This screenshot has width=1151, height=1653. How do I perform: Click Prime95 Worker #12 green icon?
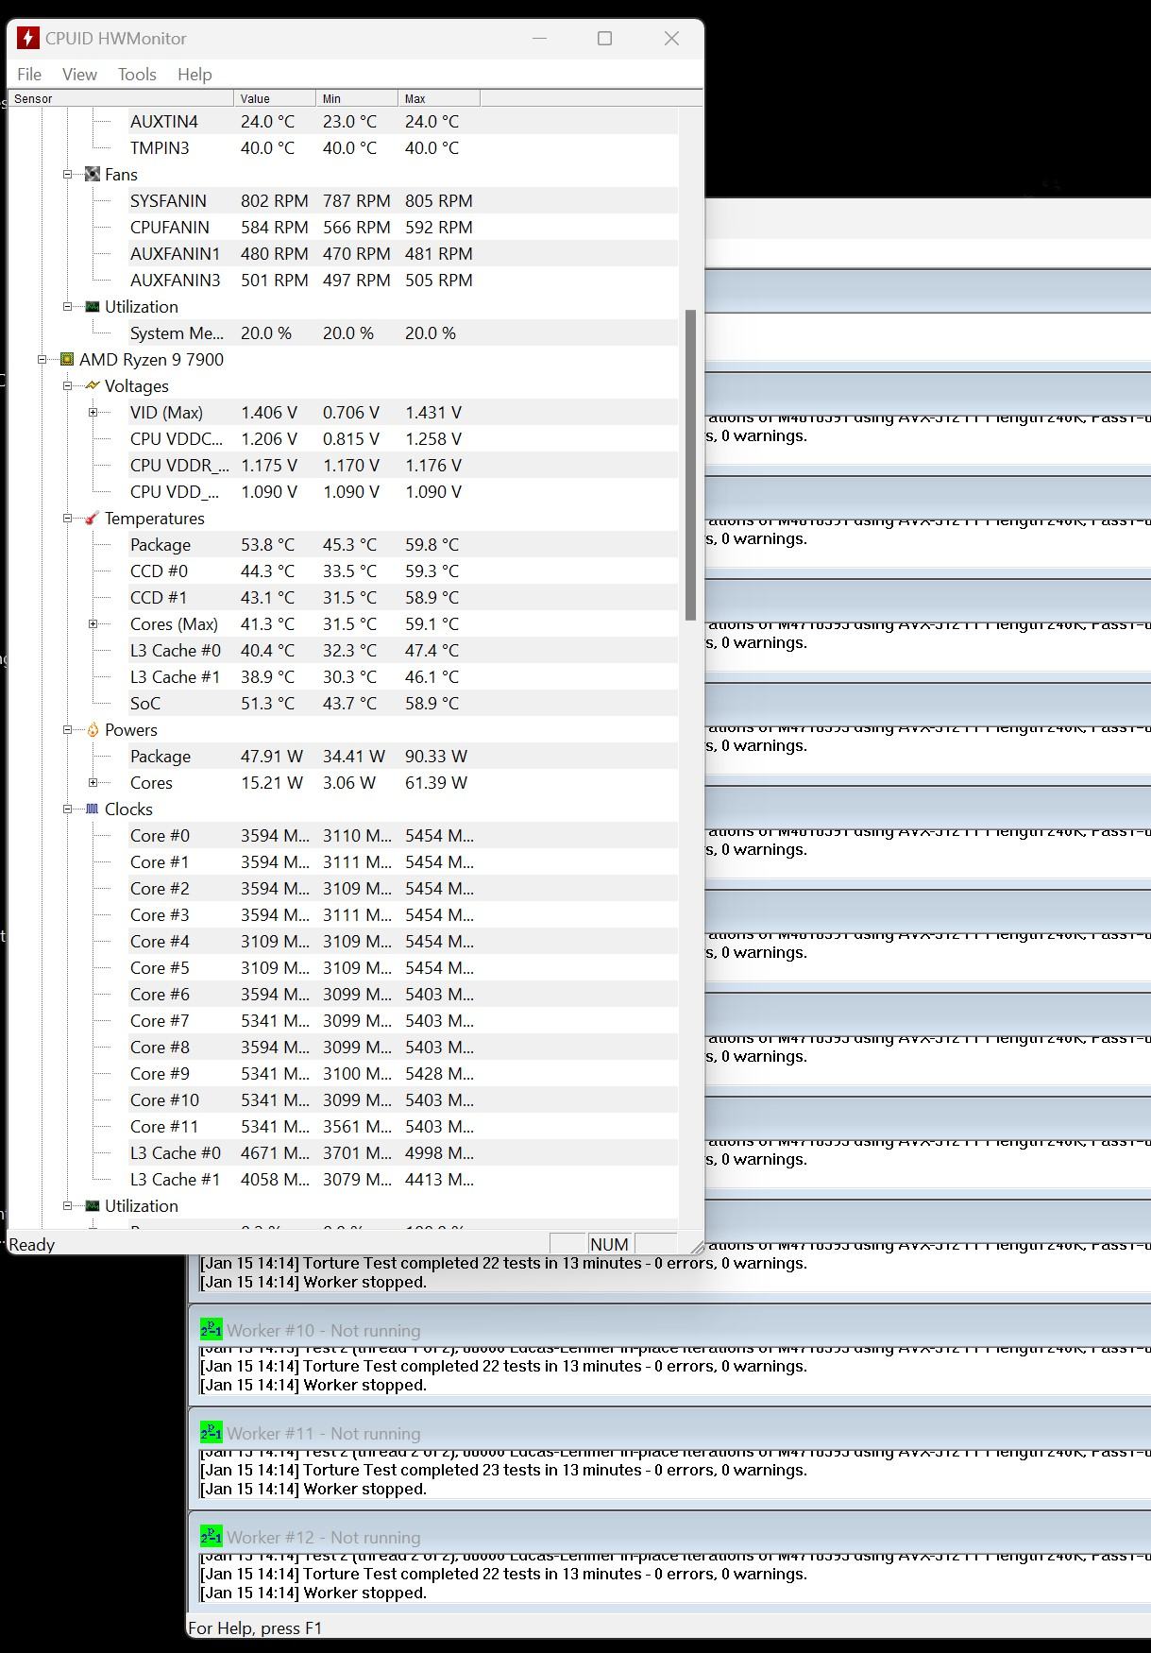212,1537
